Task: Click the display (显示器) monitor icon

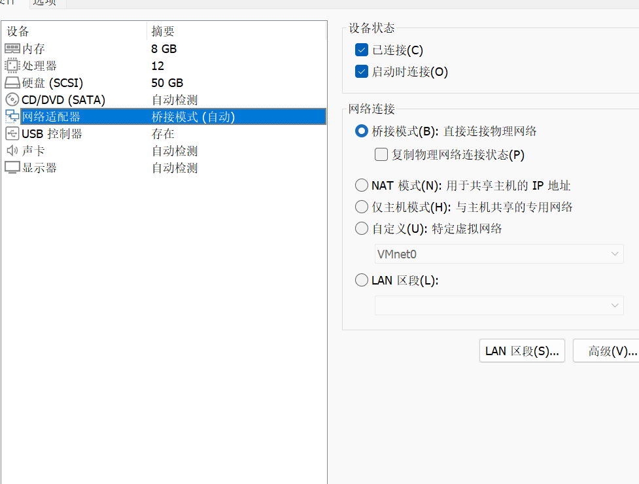Action: (x=12, y=167)
